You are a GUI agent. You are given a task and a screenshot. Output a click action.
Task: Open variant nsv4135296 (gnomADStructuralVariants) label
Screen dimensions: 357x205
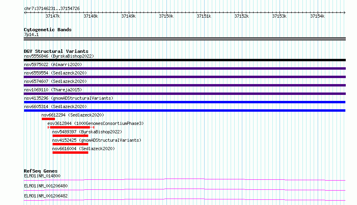pos(69,98)
